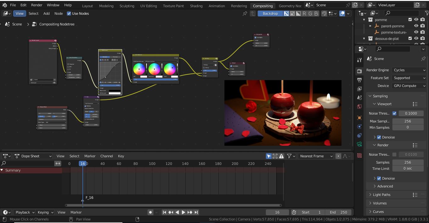Select the Physics properties tab icon
The width and height of the screenshot is (429, 223).
[359, 135]
